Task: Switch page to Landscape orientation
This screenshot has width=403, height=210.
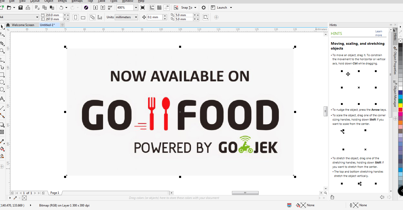Action: coord(83,17)
